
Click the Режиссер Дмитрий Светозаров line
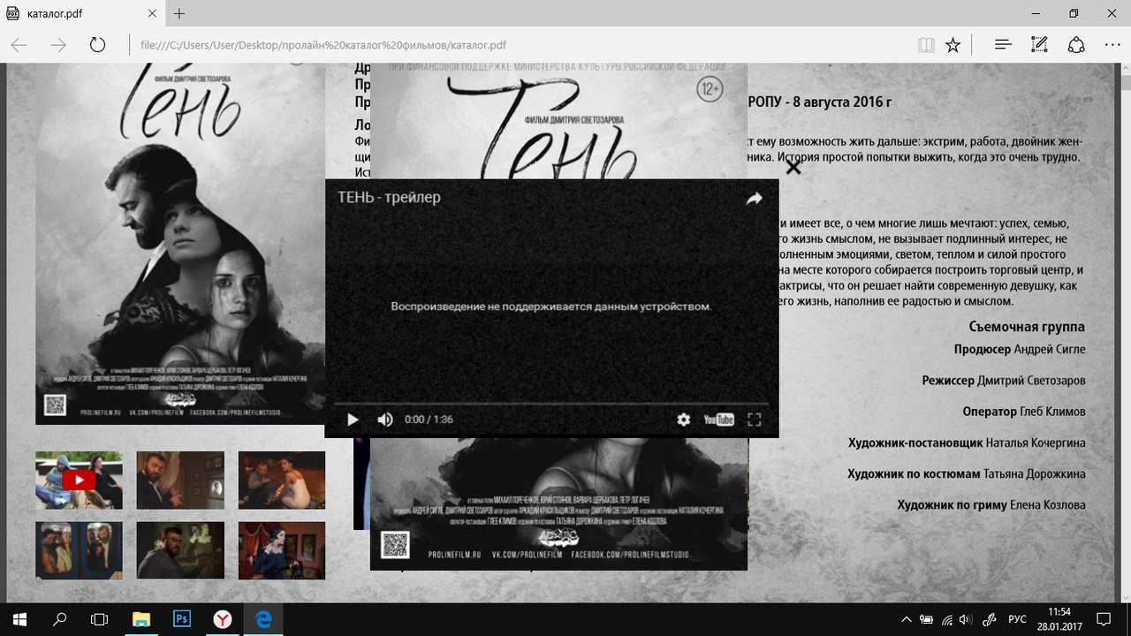tap(1004, 380)
